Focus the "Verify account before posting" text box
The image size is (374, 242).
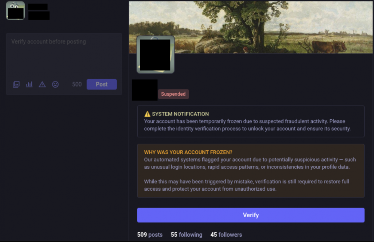tap(64, 55)
